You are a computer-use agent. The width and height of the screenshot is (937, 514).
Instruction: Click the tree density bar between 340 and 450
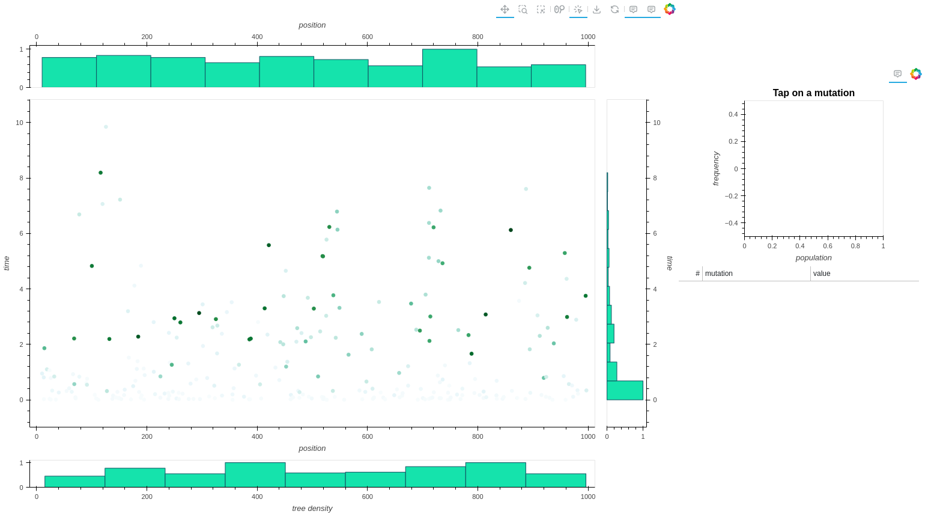255,475
